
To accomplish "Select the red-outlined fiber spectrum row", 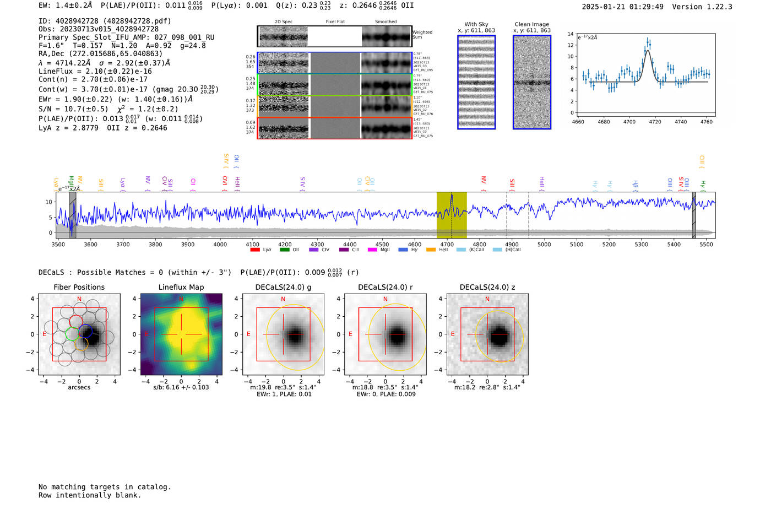I will click(335, 128).
